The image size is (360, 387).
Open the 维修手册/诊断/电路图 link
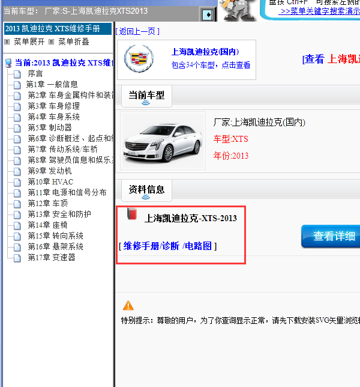[x=167, y=246]
